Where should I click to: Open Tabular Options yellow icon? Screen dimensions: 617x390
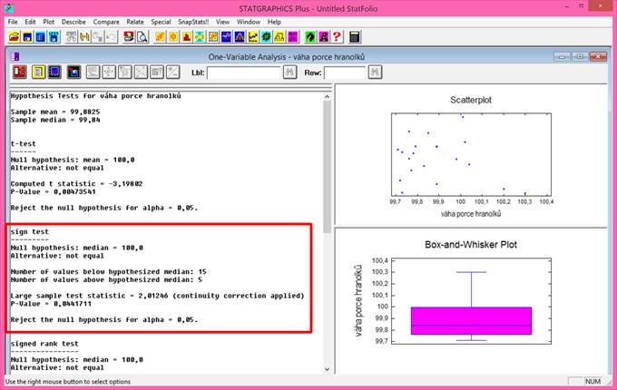38,72
